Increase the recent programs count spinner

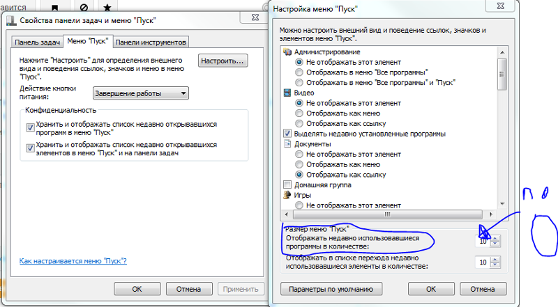(496, 239)
